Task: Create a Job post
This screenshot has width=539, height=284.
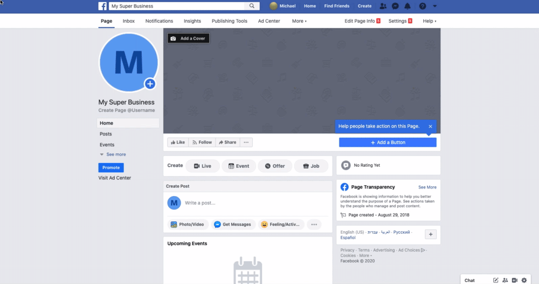Action: click(x=311, y=166)
